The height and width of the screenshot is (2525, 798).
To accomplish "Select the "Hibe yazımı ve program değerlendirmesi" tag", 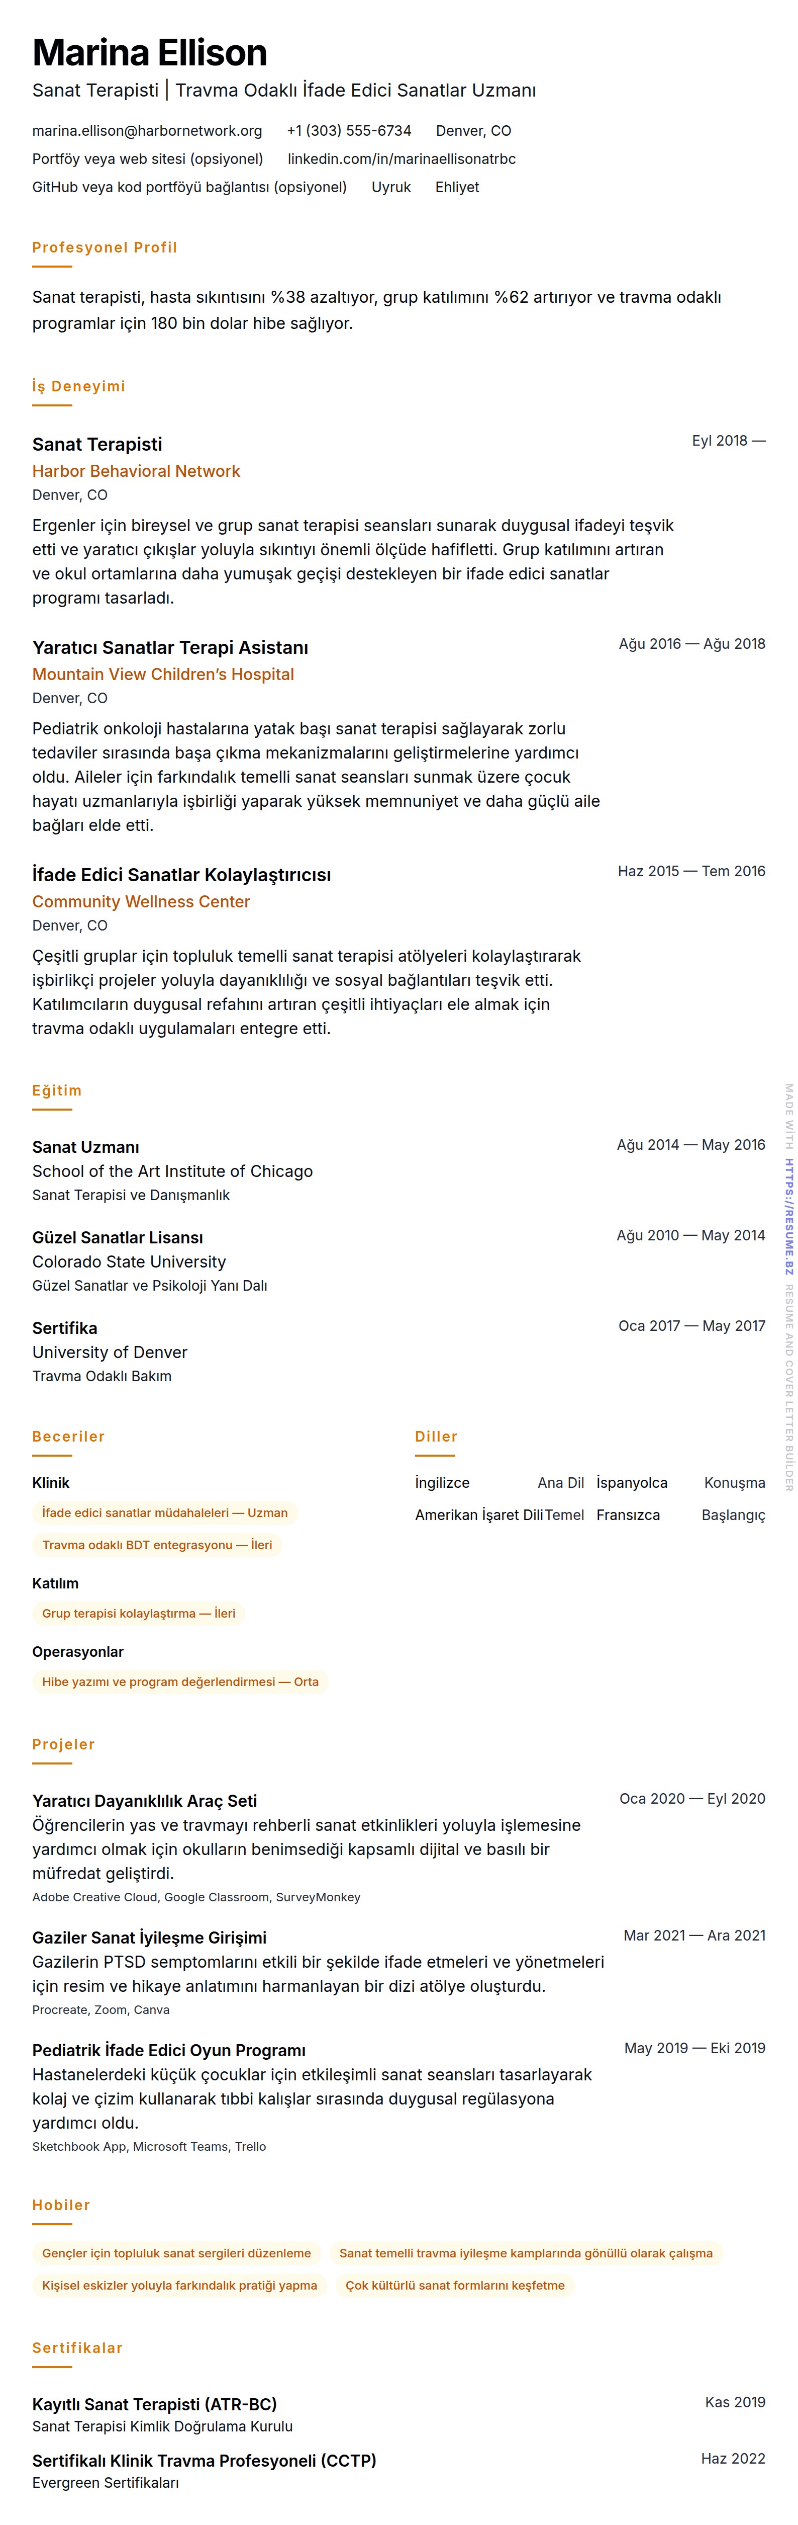I will 180,1682.
